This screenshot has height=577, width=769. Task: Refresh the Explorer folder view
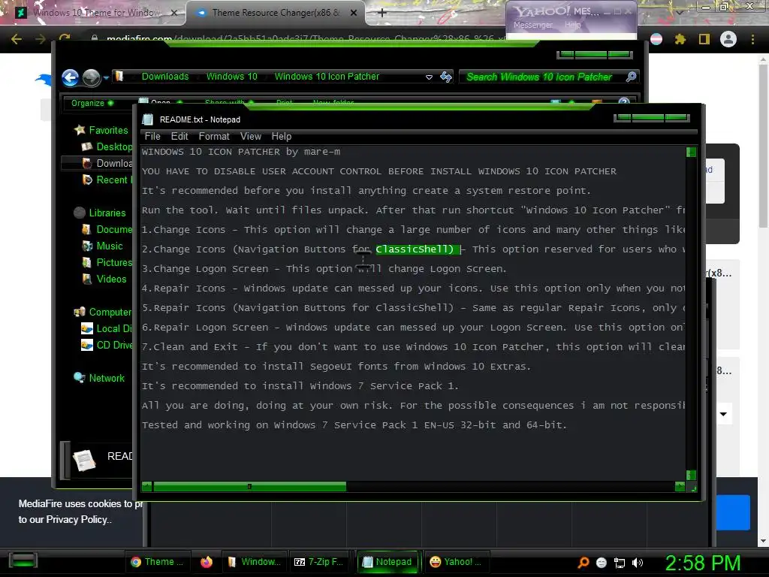[x=446, y=77]
